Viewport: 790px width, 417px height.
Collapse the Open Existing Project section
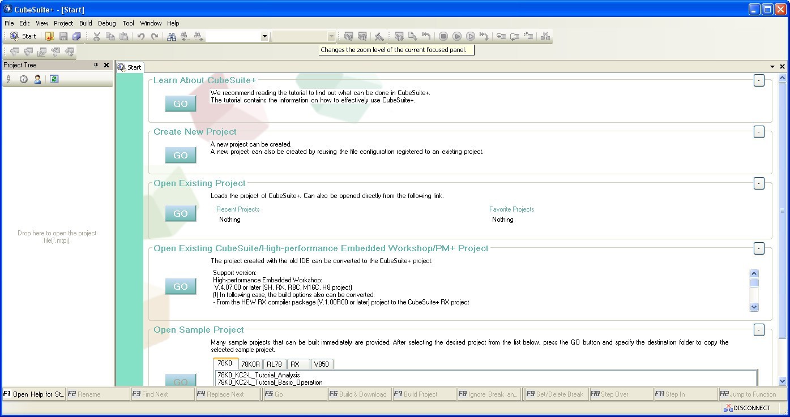point(759,183)
